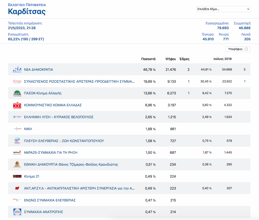The width and height of the screenshot is (259, 220).
Task: Click the Έγκυρα value 45.910
Action: click(x=208, y=39)
